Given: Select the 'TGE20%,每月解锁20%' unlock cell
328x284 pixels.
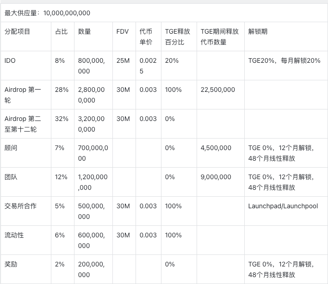Looking at the screenshot, I should coord(284,60).
